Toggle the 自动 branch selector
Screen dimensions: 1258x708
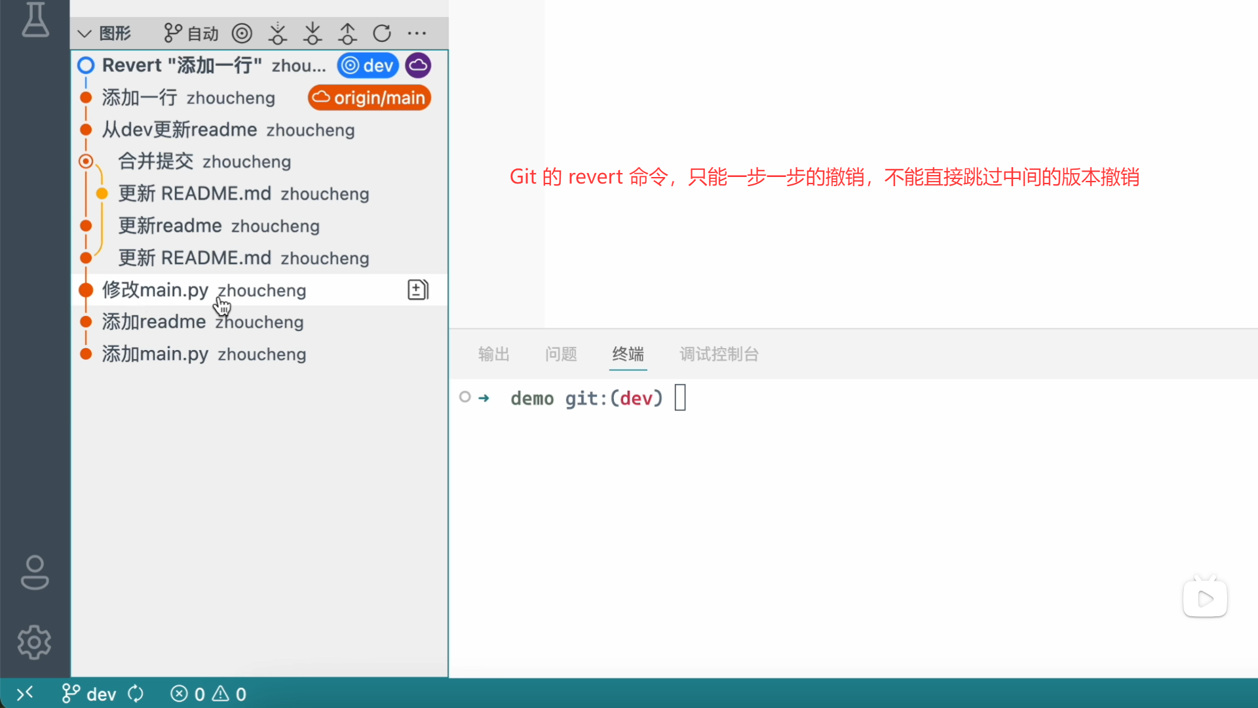click(191, 33)
